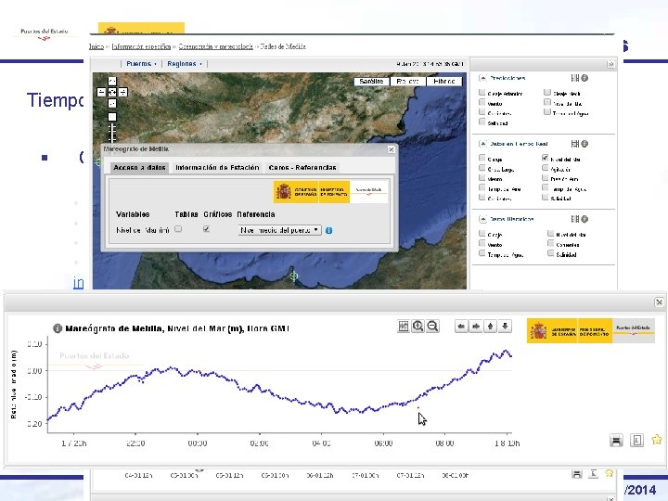Uncheck Nivel del Mar under Datos en Tiempo Real
Viewport: 668px width, 501px height.
tap(545, 158)
